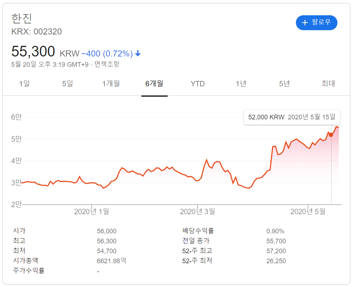
Task: Switch to the 1년 chart tab
Action: [x=241, y=84]
